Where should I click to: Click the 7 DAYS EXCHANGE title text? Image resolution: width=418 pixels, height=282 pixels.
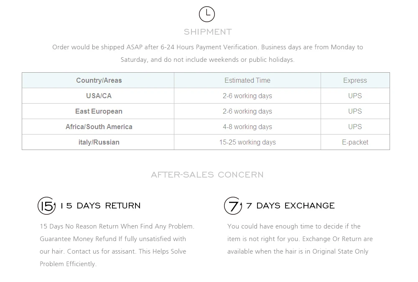pos(291,206)
